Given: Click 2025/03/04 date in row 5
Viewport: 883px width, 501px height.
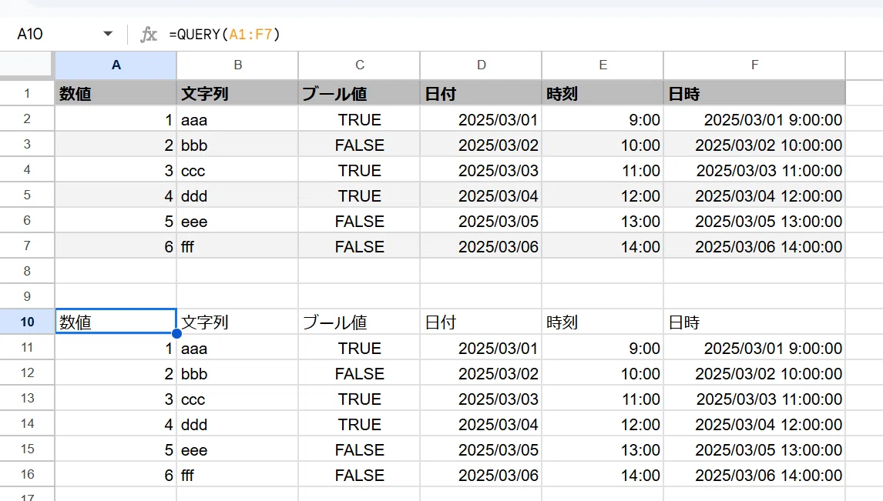Looking at the screenshot, I should coord(481,195).
